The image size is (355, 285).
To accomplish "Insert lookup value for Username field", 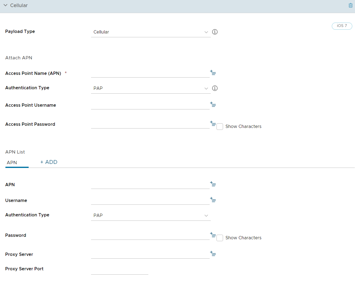I will pos(213,200).
